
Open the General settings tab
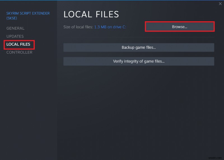pos(15,28)
